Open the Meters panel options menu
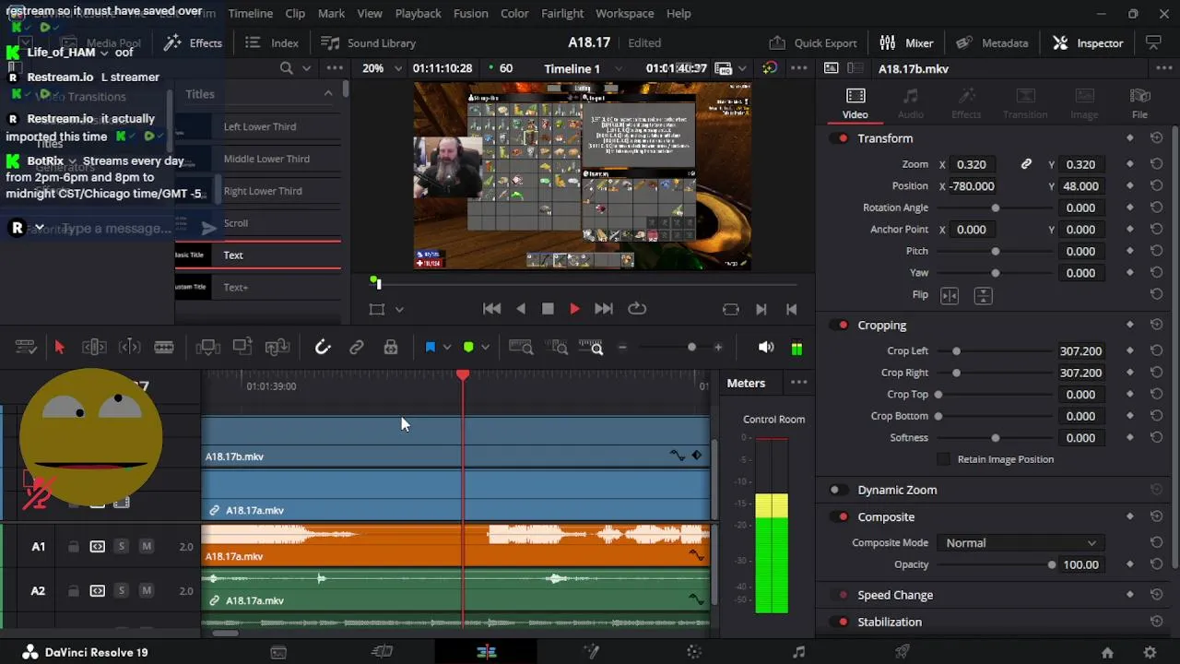 (x=798, y=383)
